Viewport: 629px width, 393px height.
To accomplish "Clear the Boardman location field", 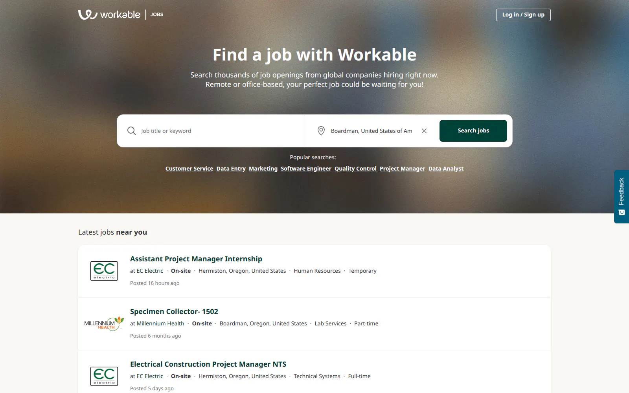I will click(x=424, y=131).
